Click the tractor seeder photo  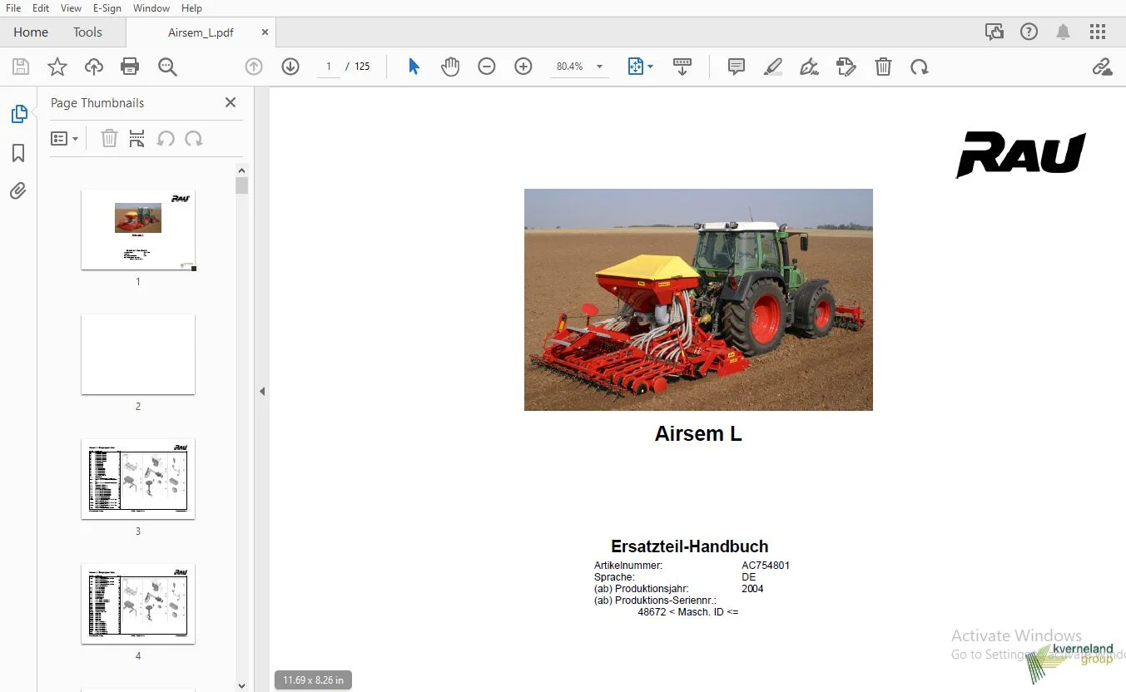698,299
